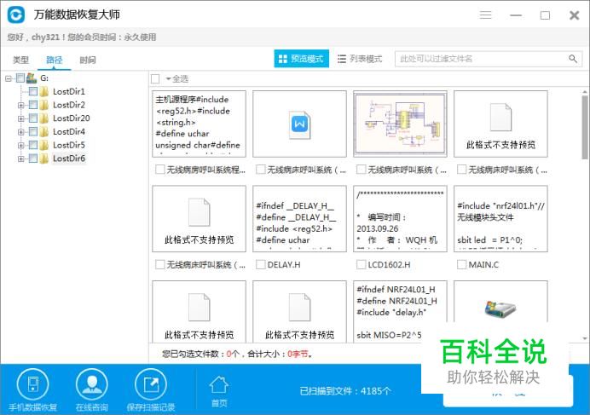
Task: Open phone data recovery (手机数据恢复) icon
Action: coord(32,384)
